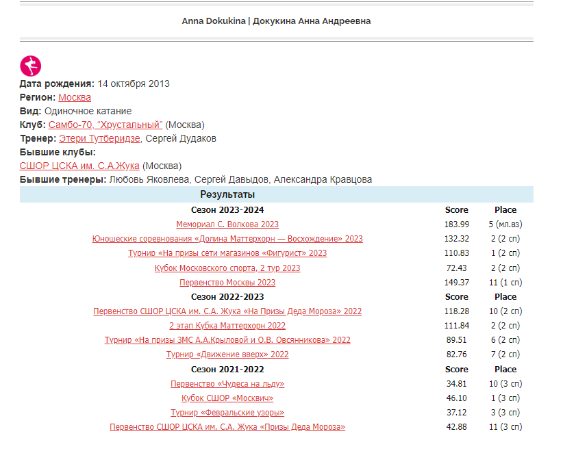Screen dimensions: 563x464
Task: Open Мемориал С. Волкова 2023 results
Action: pyautogui.click(x=227, y=224)
